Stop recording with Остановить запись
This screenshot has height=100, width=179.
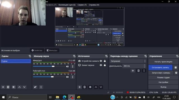coord(160,67)
